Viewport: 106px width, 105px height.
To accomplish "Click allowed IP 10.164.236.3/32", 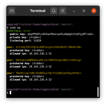I will pyautogui.click(x=40, y=66).
